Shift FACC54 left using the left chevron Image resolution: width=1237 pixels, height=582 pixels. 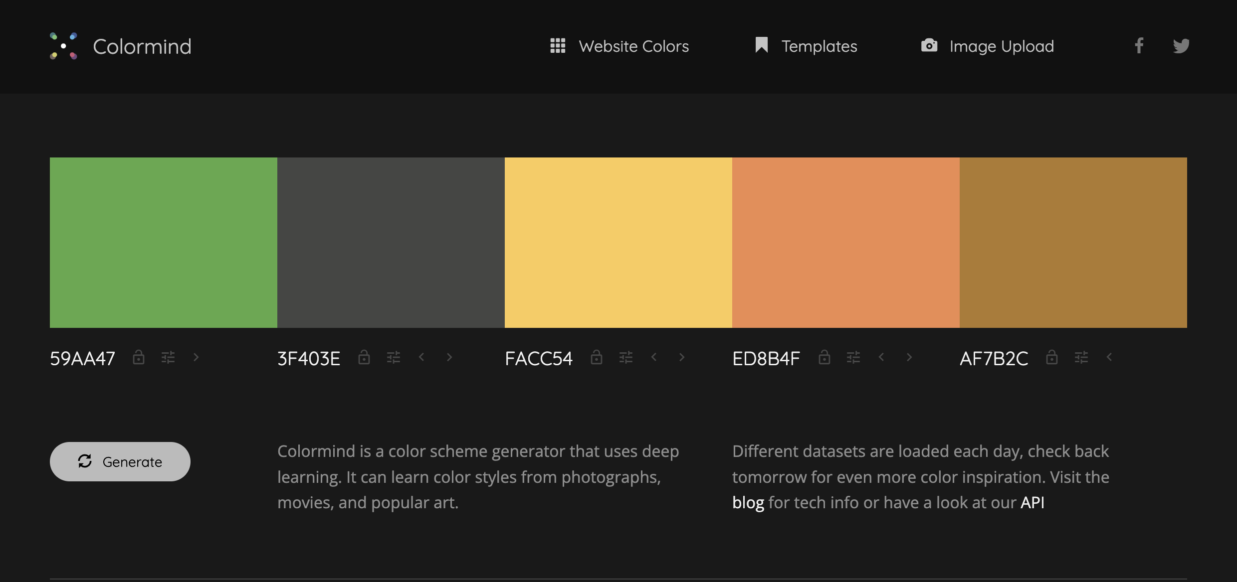click(654, 357)
